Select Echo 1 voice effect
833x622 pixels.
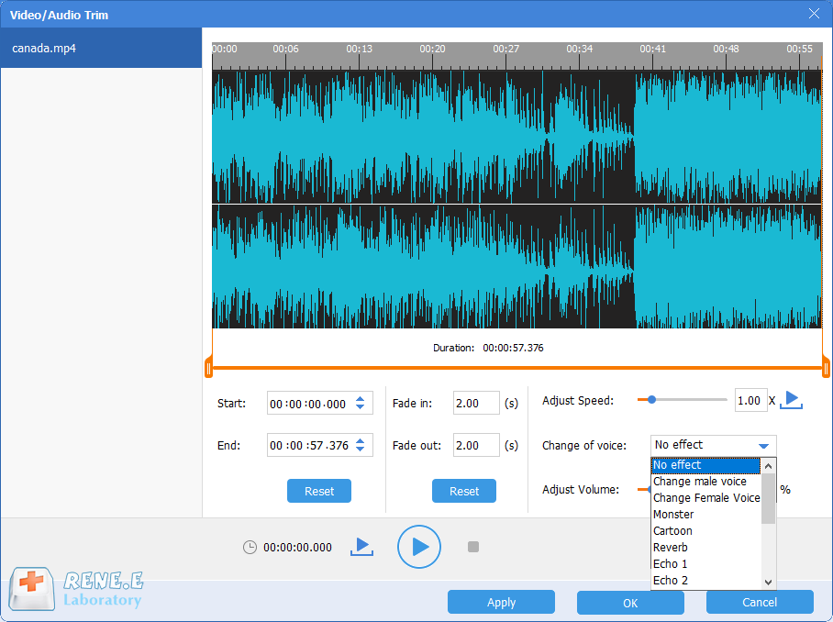pos(705,564)
